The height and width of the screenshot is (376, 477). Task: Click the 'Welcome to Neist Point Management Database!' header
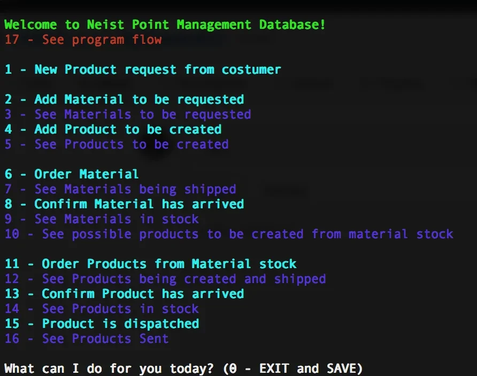(165, 25)
